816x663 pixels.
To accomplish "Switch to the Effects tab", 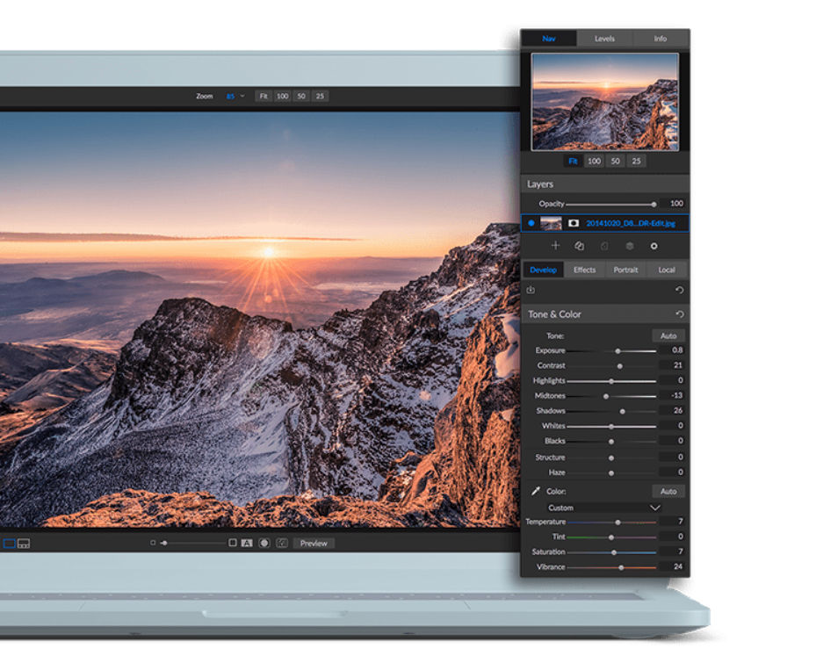I will click(x=584, y=270).
